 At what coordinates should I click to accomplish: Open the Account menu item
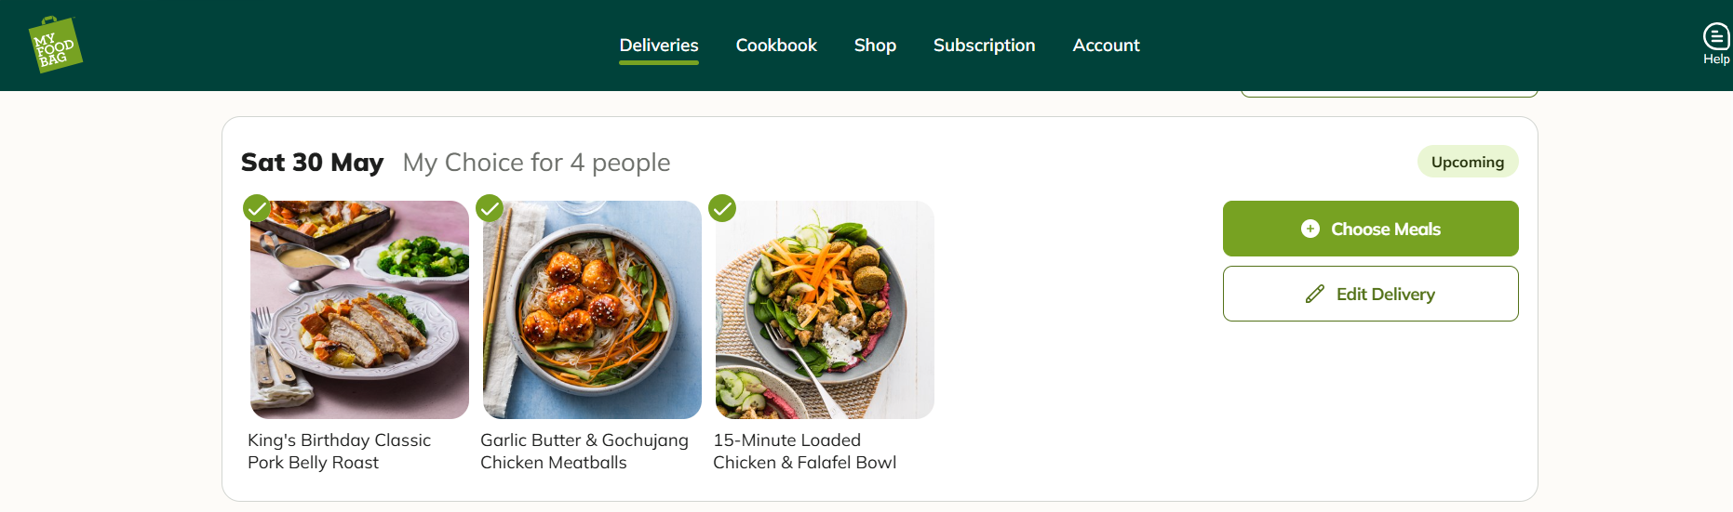point(1106,46)
